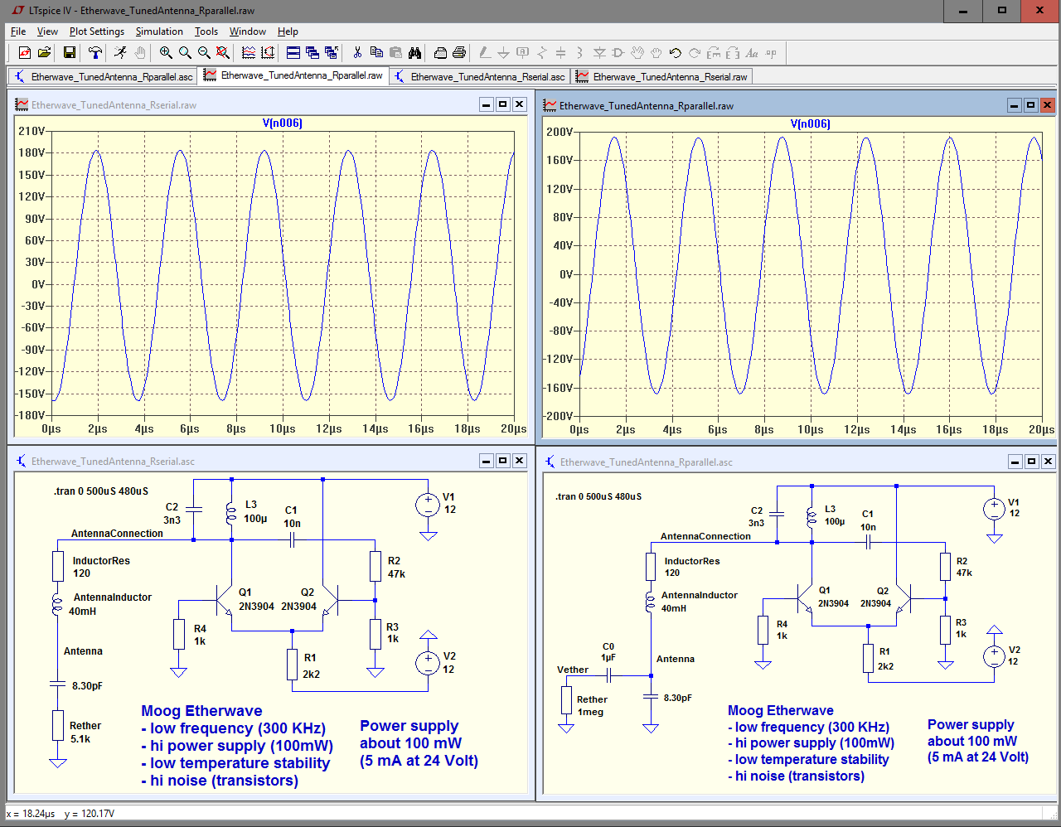Click the binoculars Find icon
This screenshot has width=1061, height=827.
click(x=414, y=53)
